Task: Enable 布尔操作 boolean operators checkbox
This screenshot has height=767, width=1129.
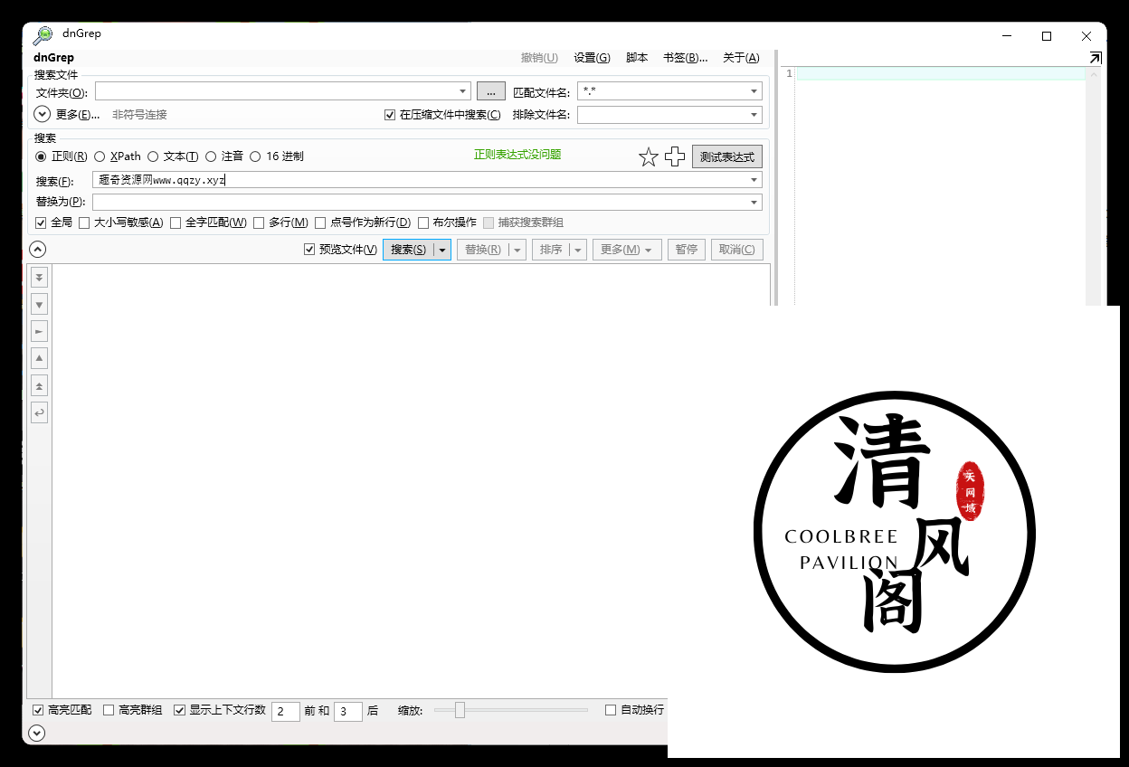Action: [423, 223]
